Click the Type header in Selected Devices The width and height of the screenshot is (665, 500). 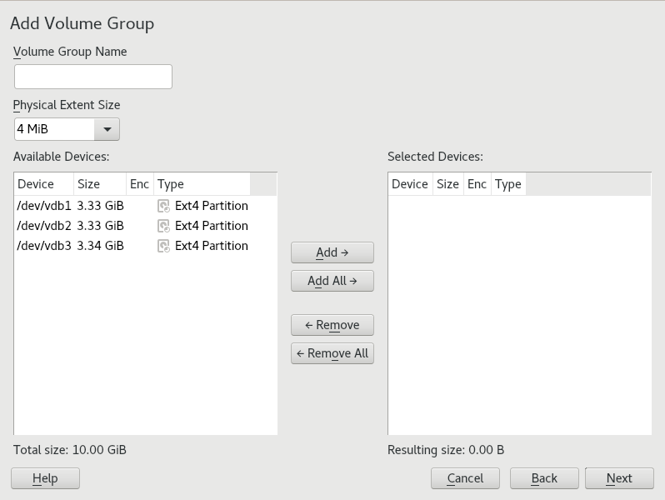coord(507,184)
